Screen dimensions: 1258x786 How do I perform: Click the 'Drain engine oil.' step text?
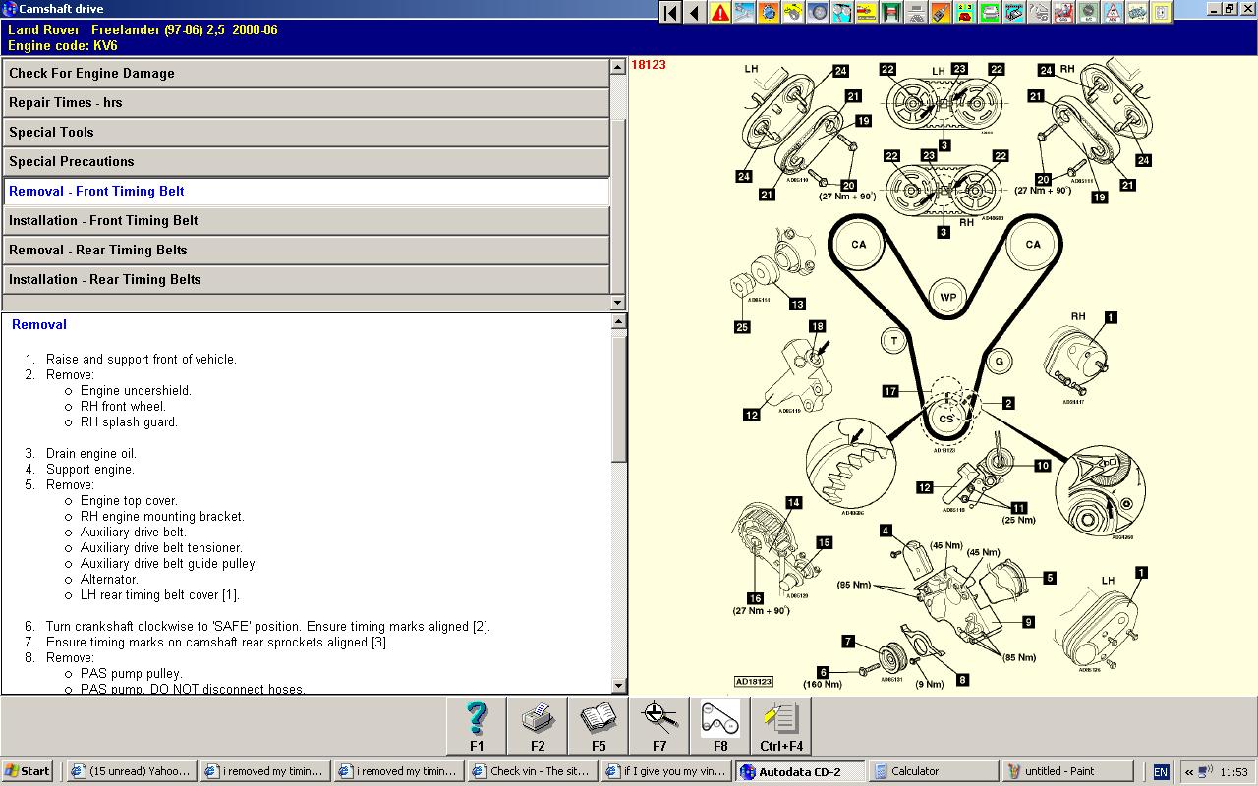(91, 454)
